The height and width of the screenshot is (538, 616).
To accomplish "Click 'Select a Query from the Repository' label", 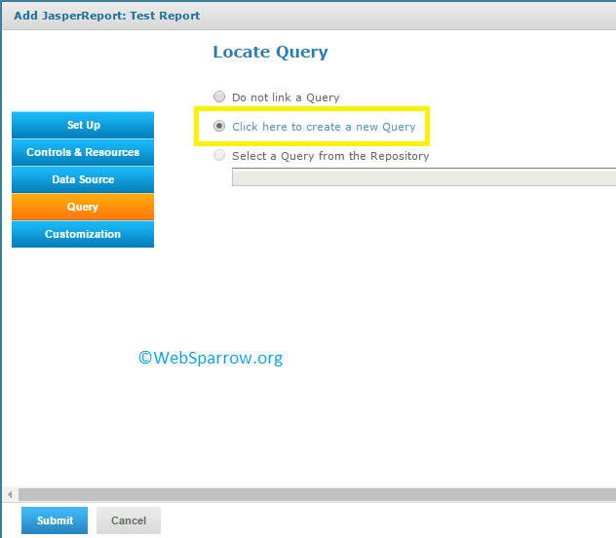I will click(x=330, y=156).
